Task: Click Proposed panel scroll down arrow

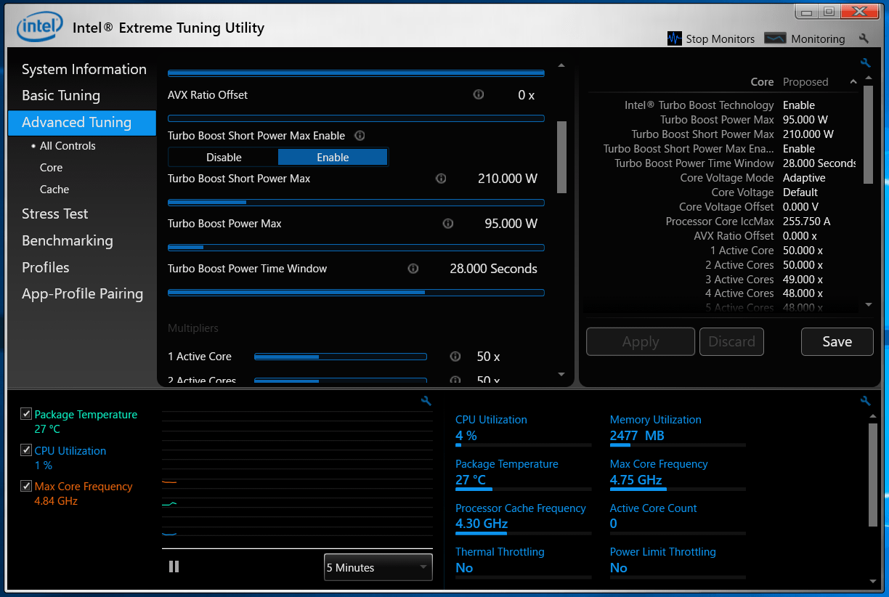Action: pos(869,304)
